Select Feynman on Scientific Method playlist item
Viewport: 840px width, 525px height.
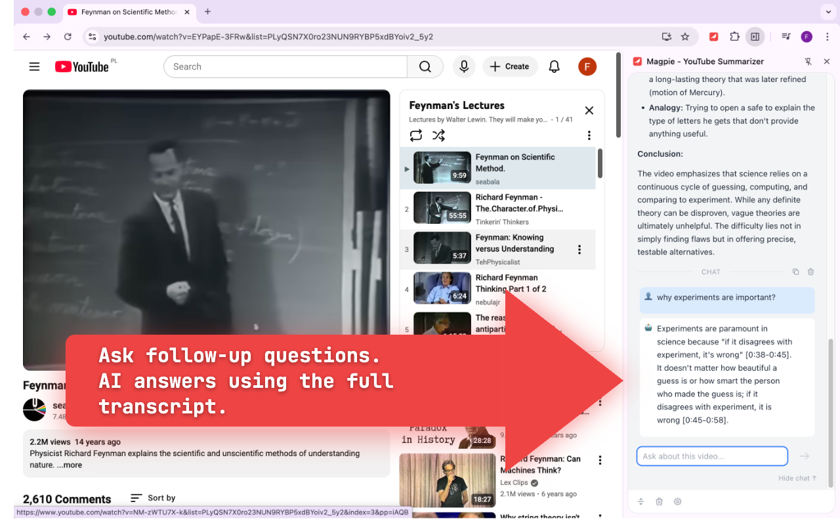[x=497, y=168]
